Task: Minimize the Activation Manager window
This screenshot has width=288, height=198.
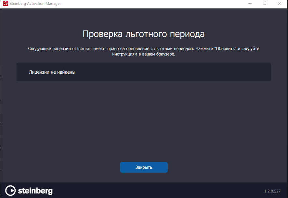Action: [250, 3]
